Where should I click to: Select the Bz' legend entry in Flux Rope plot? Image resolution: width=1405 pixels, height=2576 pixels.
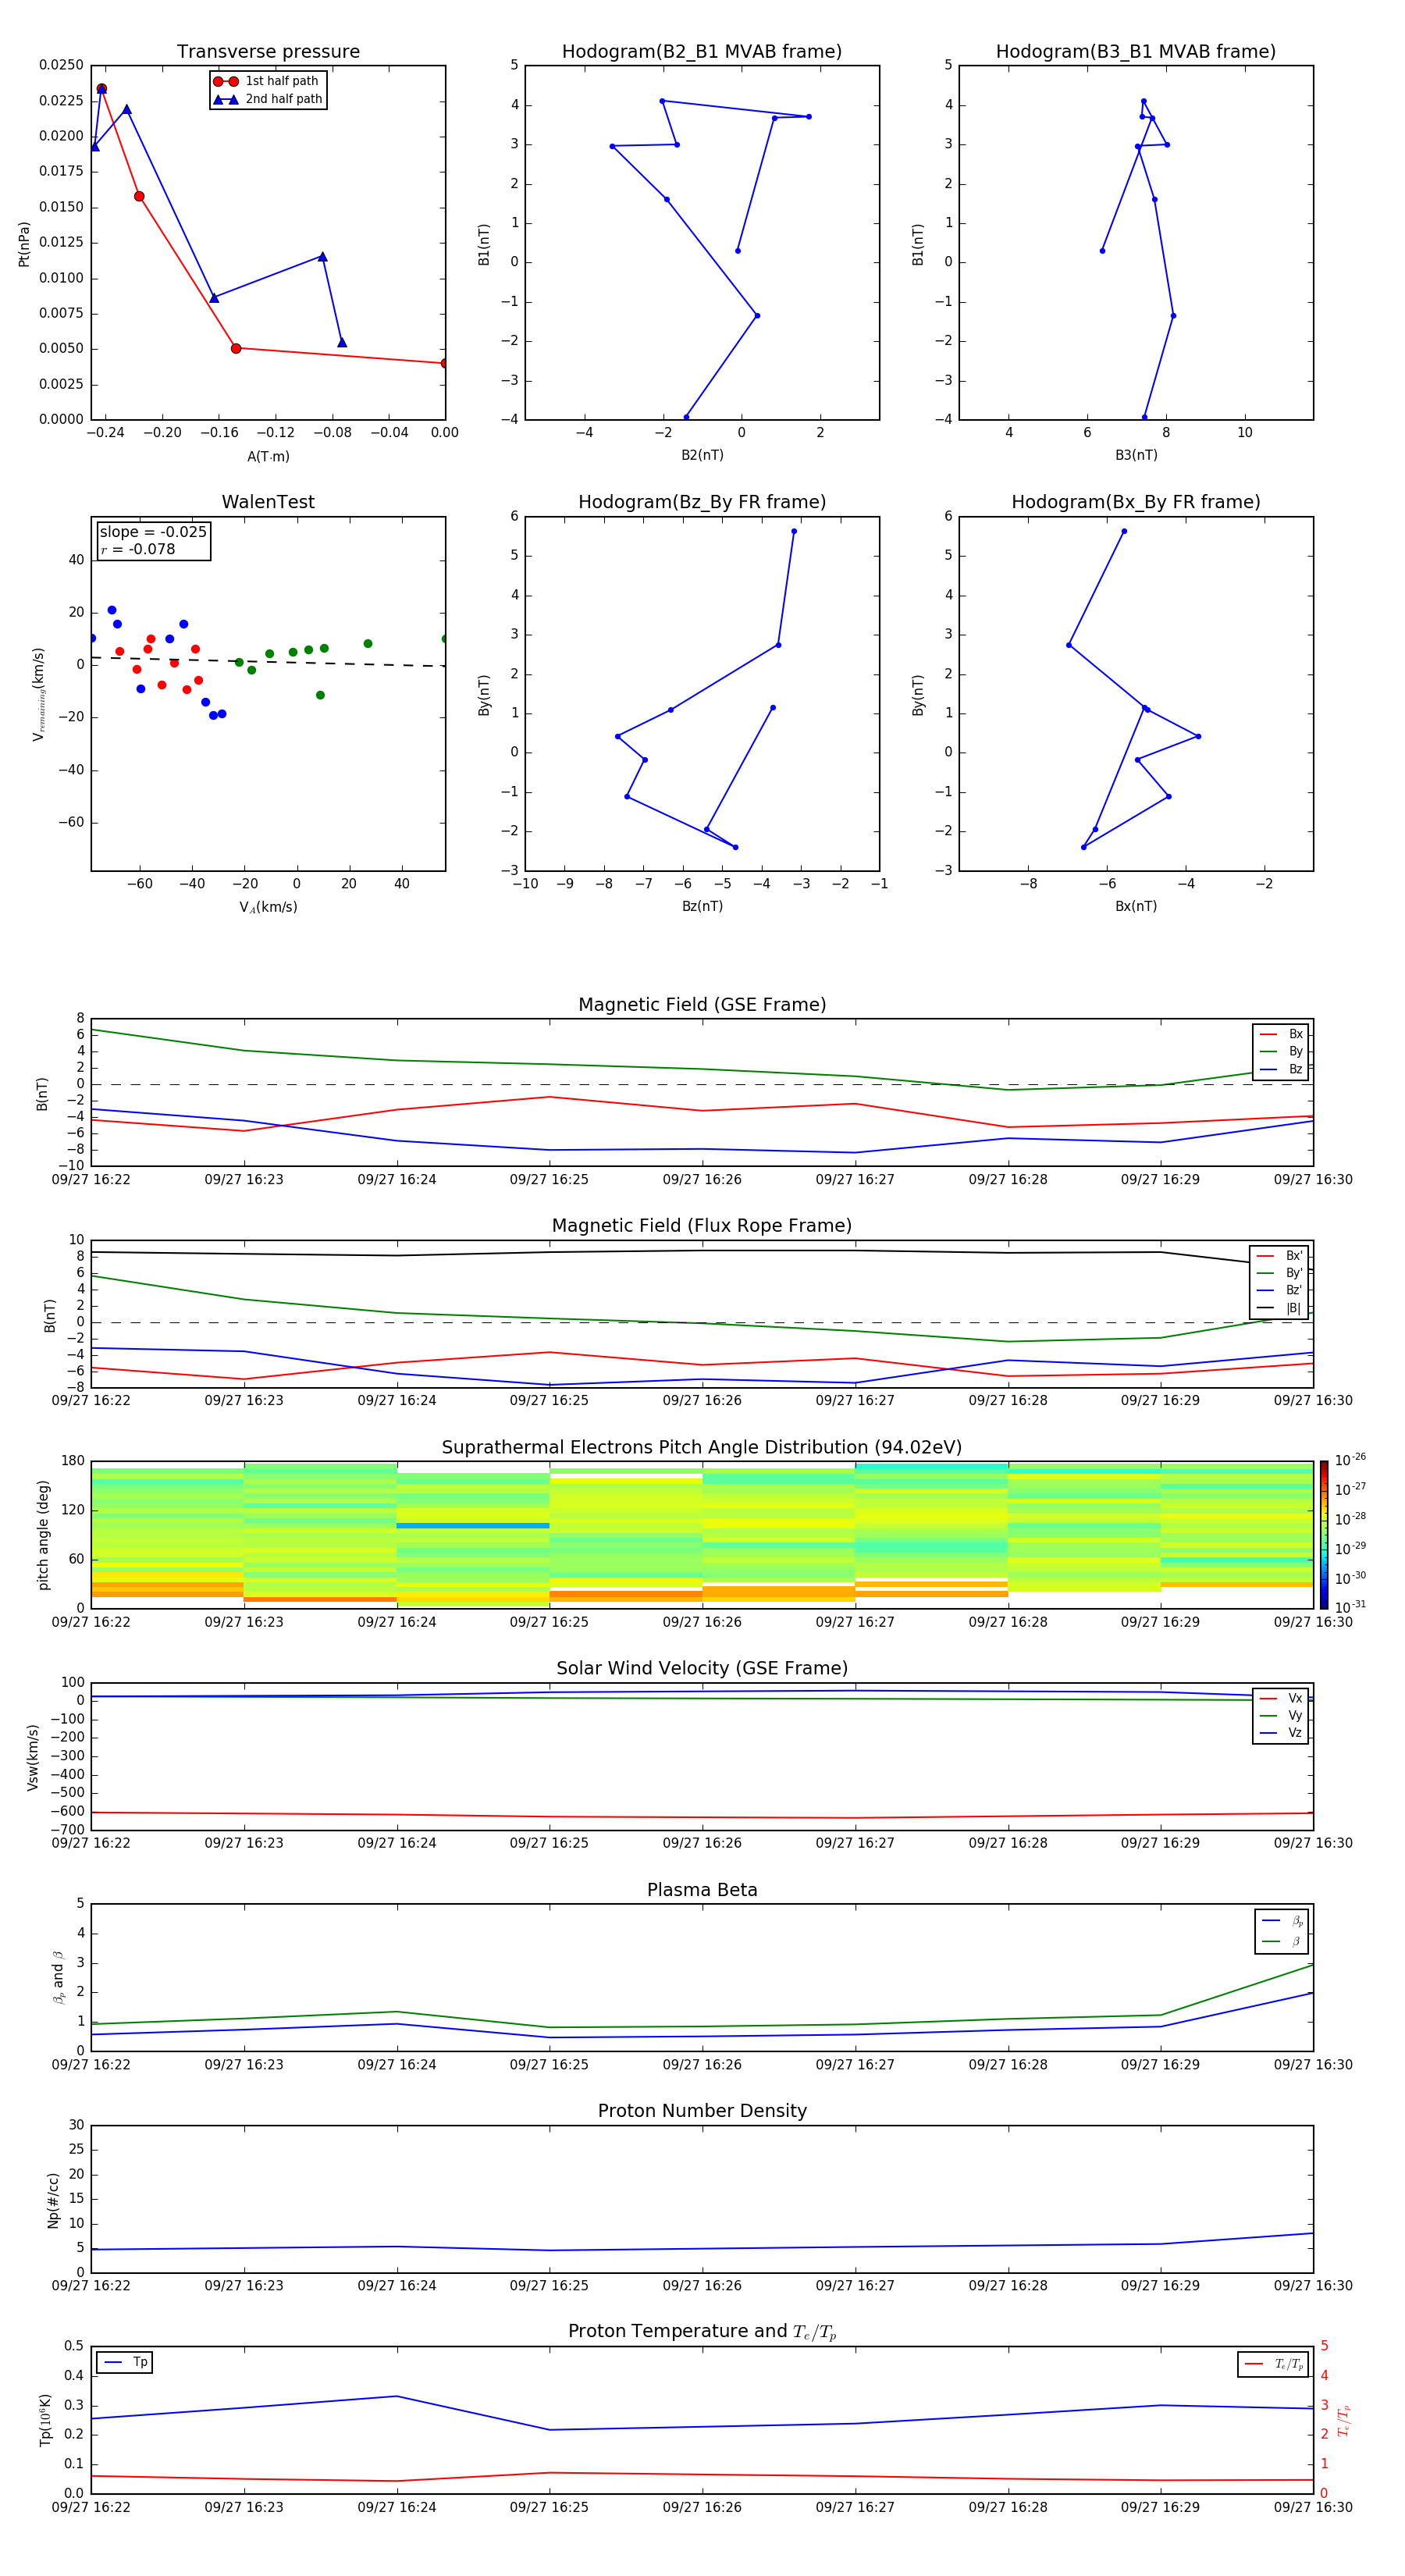[x=1279, y=1290]
